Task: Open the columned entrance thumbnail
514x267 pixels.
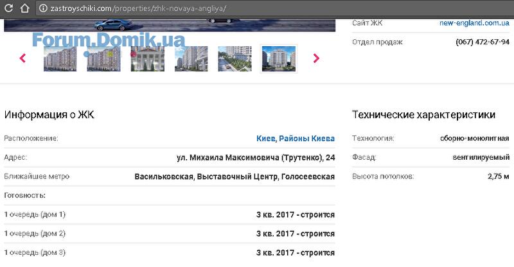Action: (148, 58)
